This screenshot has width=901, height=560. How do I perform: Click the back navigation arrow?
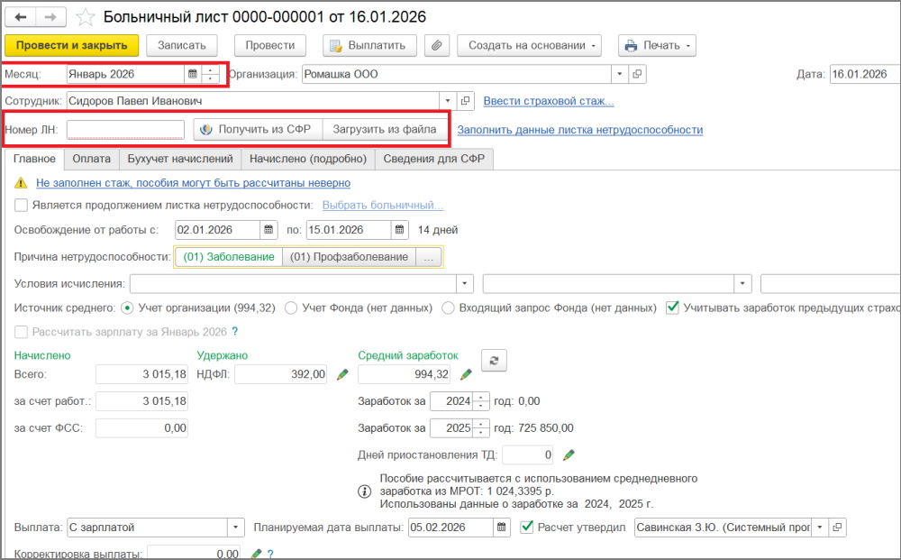coord(21,17)
